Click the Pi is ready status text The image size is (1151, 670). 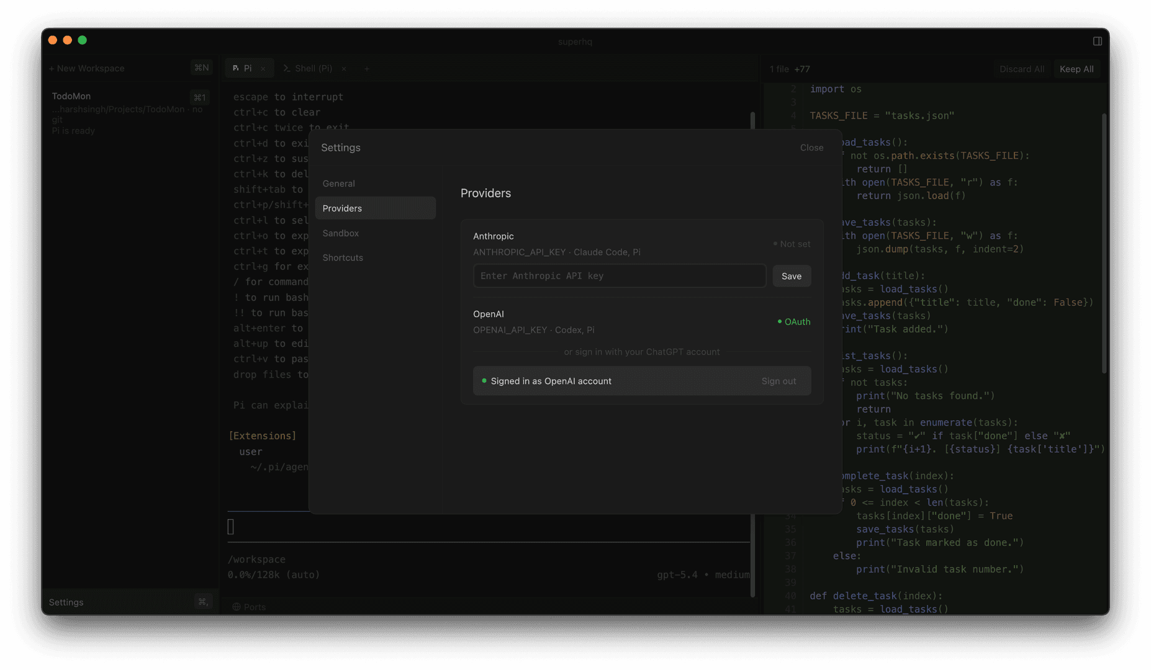(x=73, y=131)
